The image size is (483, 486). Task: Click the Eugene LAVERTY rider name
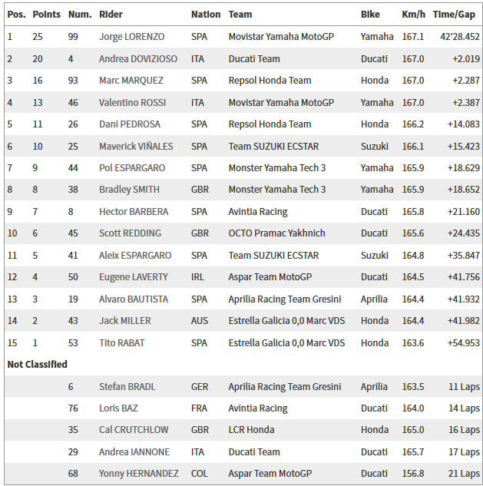[134, 277]
